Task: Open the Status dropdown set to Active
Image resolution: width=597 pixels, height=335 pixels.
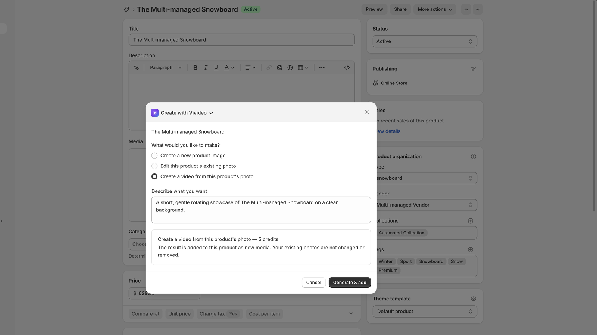Action: tap(425, 41)
